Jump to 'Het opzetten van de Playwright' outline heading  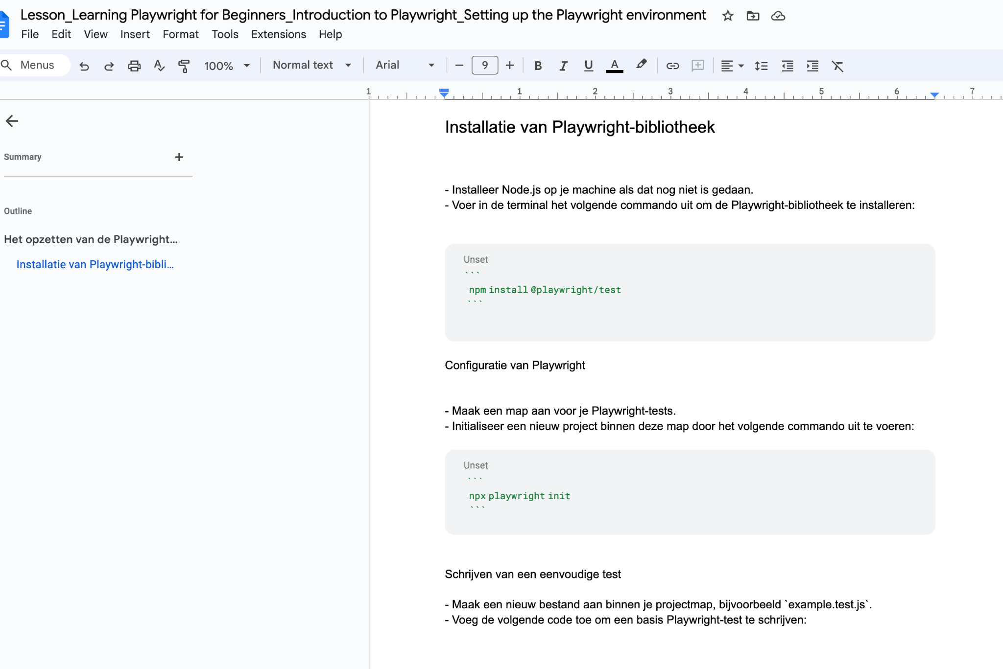[91, 239]
